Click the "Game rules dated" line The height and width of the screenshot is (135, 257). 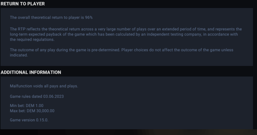point(37,96)
